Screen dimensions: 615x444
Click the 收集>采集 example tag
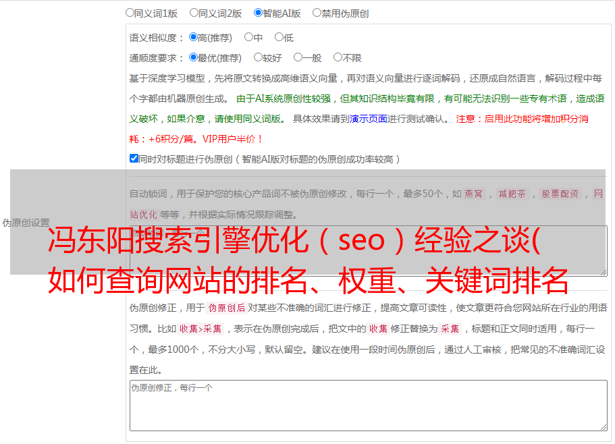pyautogui.click(x=200, y=329)
